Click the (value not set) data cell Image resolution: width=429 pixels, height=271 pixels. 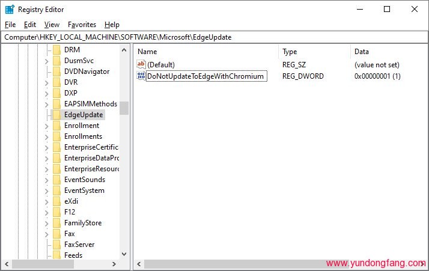point(377,65)
